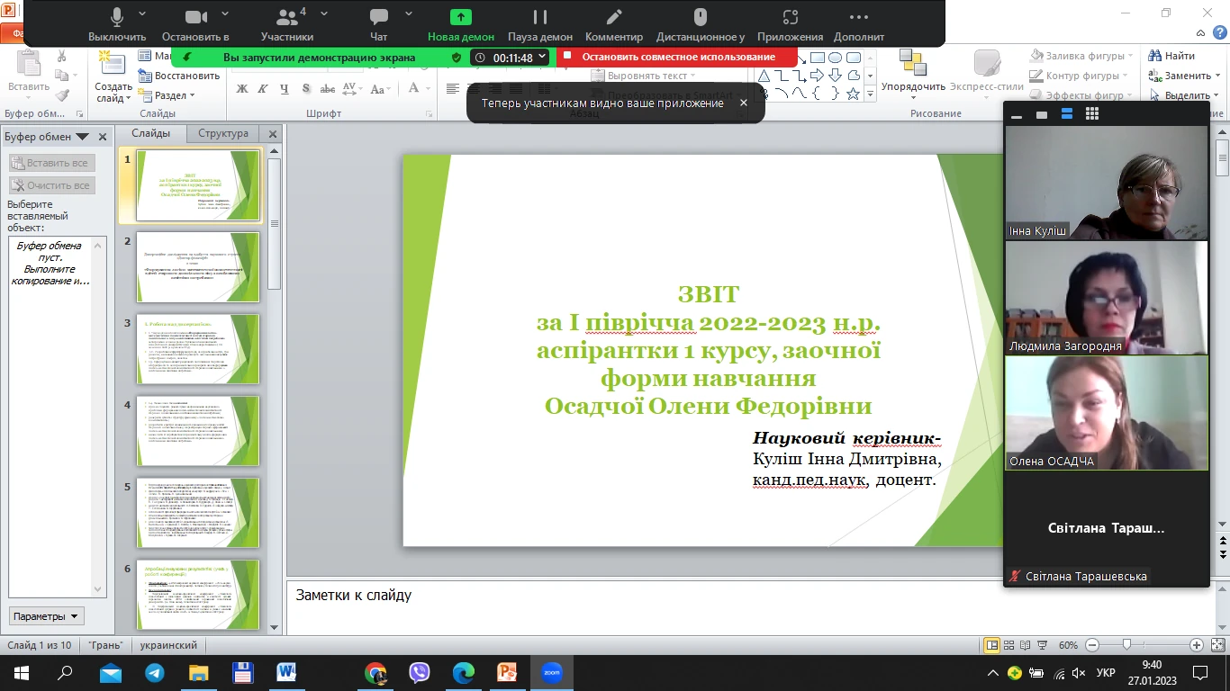Click Восстановить slide reset

[180, 76]
